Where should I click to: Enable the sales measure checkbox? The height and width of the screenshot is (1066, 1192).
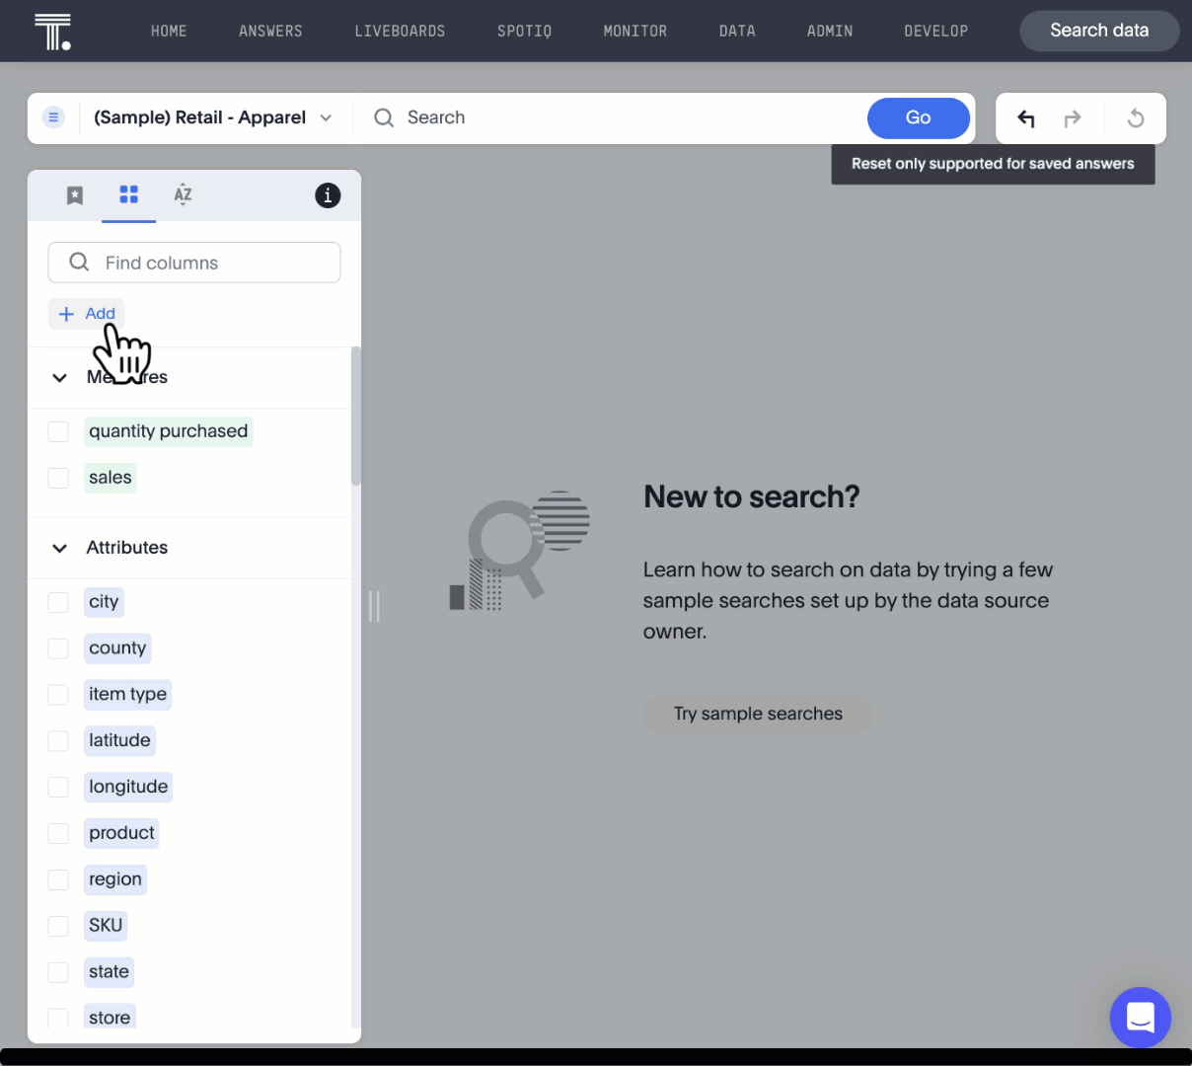[58, 478]
